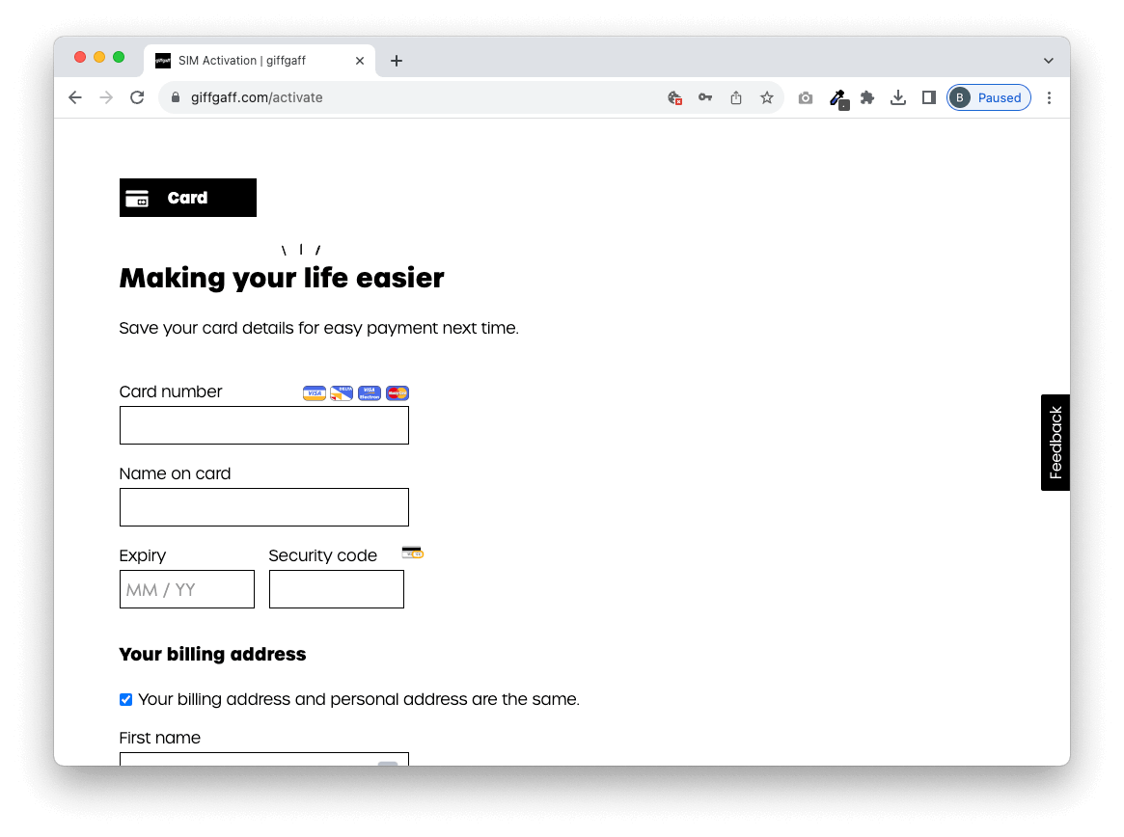Viewport: 1124px width, 837px height.
Task: Open the Chrome three-dot menu
Action: [x=1050, y=97]
